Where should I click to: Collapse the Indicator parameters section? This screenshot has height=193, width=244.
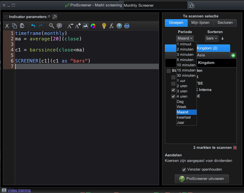(6, 17)
